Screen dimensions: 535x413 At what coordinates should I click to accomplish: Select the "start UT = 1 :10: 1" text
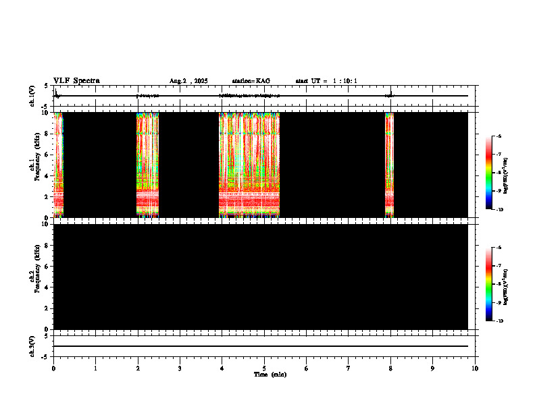coord(326,81)
